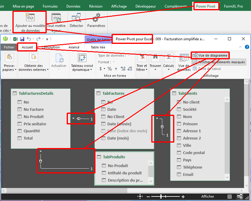The image size is (251, 201).
Task: Click the Undo arrow icon
Action: (29, 39)
